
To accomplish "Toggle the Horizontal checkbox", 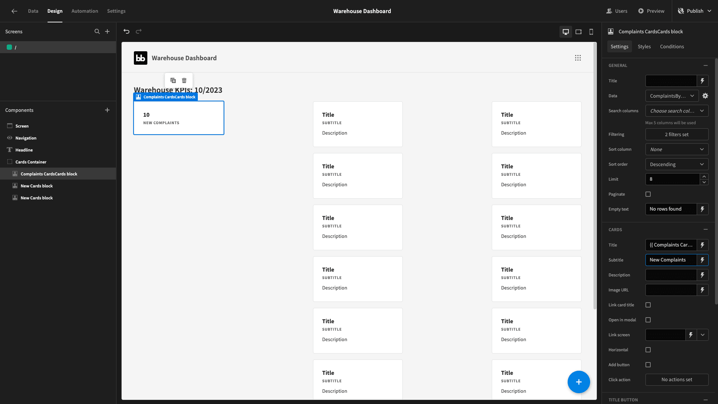I will coord(648,350).
